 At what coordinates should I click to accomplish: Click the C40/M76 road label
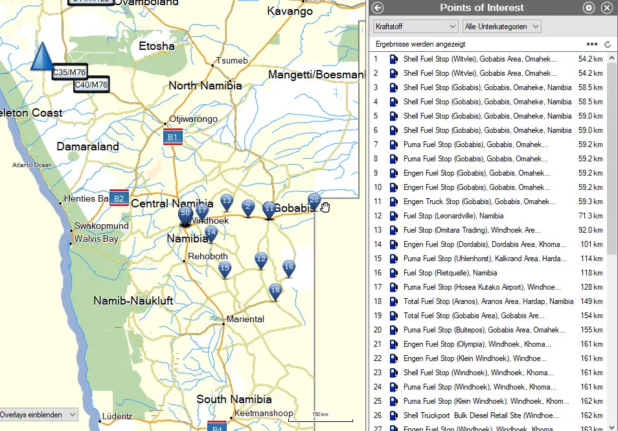click(91, 85)
